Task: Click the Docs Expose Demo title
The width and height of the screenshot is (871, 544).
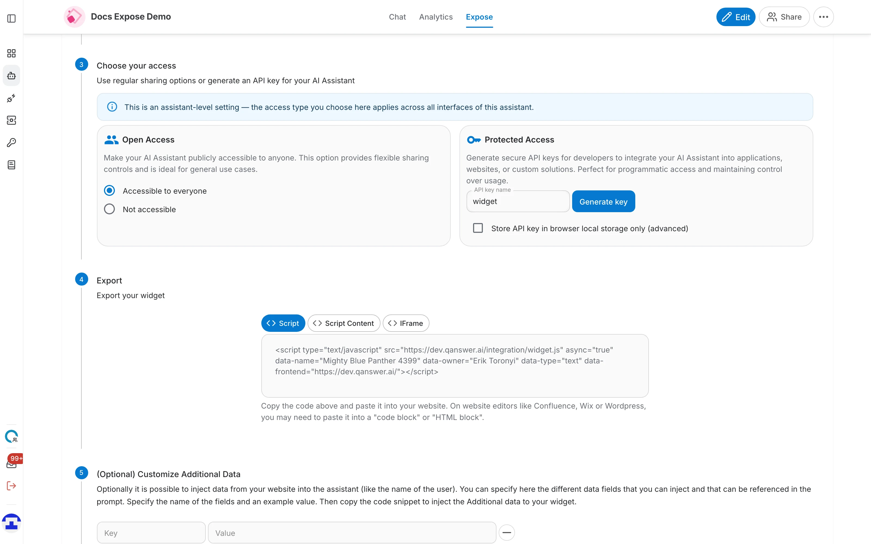Action: [131, 17]
